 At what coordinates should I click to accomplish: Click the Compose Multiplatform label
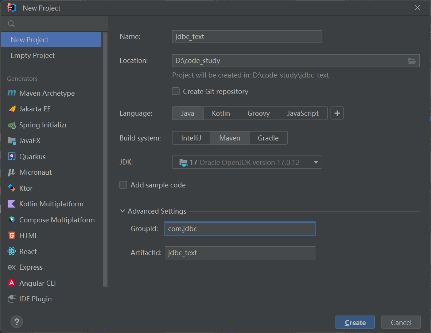coord(57,220)
